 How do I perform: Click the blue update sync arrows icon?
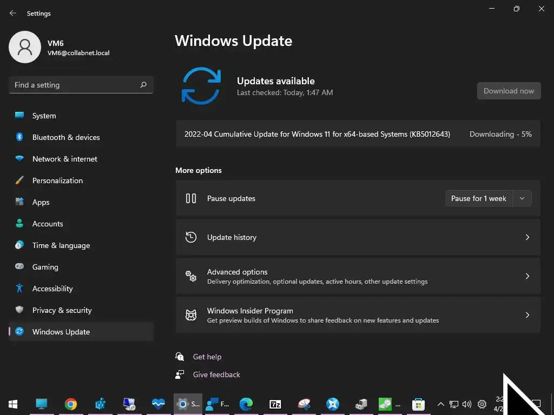(x=201, y=86)
